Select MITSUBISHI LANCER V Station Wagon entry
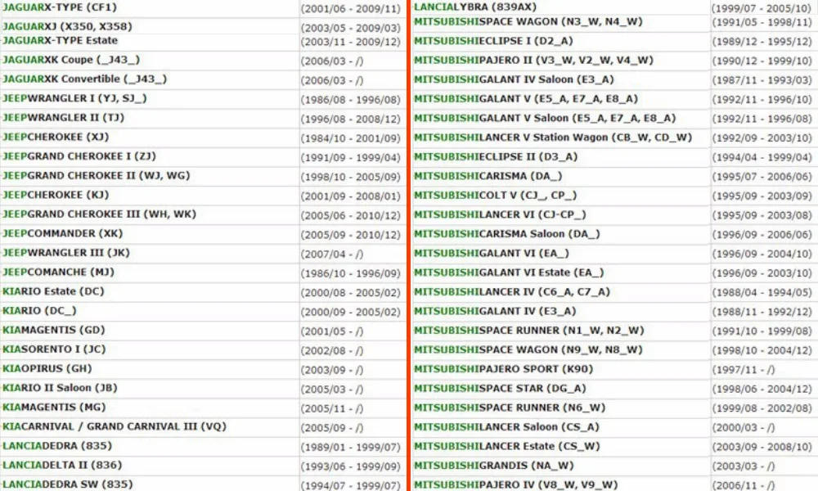This screenshot has width=818, height=491. (553, 137)
